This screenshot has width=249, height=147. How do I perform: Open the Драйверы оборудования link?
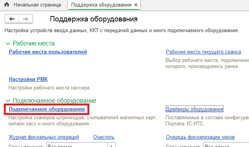point(194,109)
